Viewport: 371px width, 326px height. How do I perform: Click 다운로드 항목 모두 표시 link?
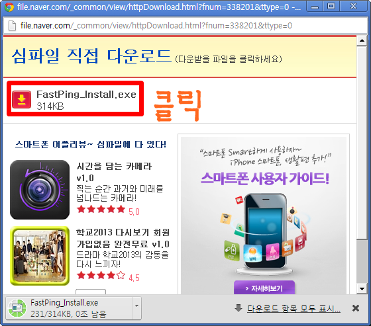click(x=293, y=308)
